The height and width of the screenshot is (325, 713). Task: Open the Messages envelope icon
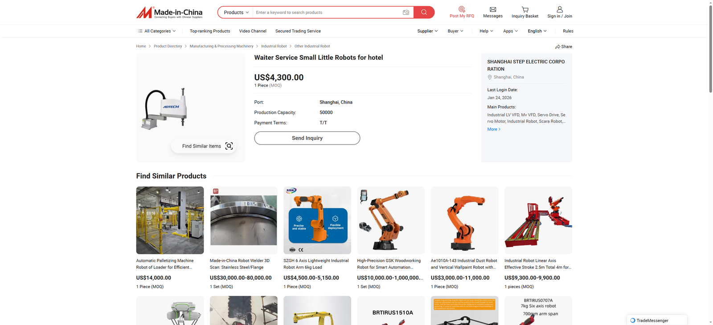point(492,9)
